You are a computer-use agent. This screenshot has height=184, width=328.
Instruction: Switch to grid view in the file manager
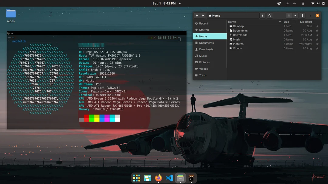pyautogui.click(x=289, y=15)
